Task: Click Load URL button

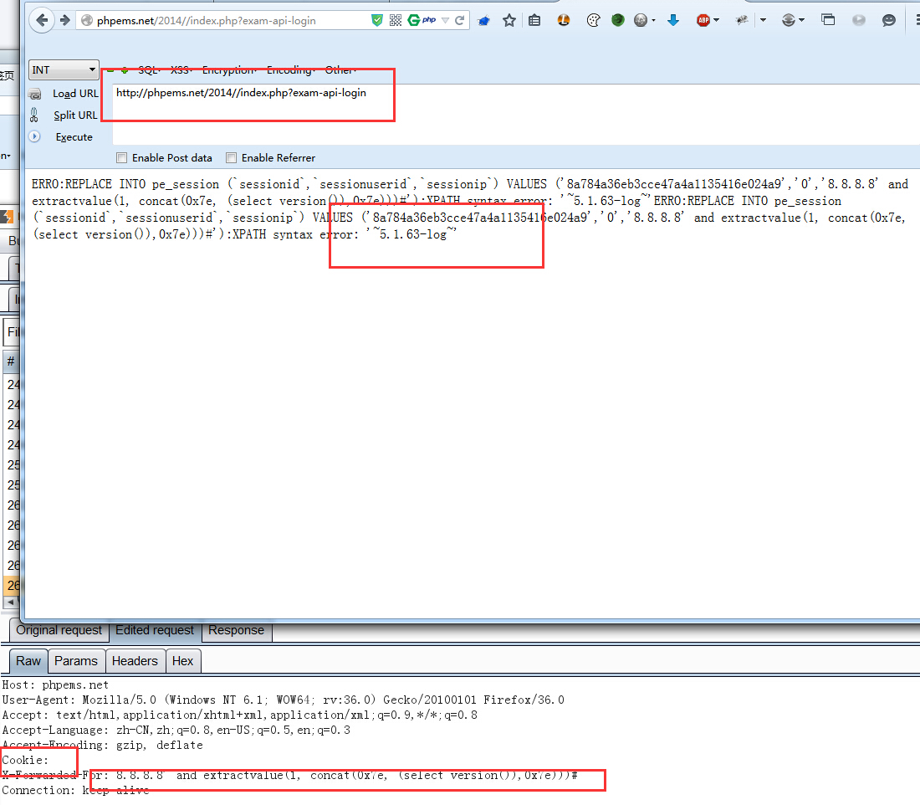Action: [x=75, y=94]
